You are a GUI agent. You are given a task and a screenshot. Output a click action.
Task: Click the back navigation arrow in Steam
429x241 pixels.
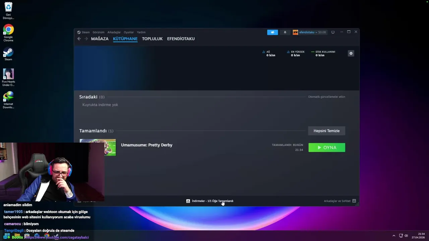click(79, 39)
